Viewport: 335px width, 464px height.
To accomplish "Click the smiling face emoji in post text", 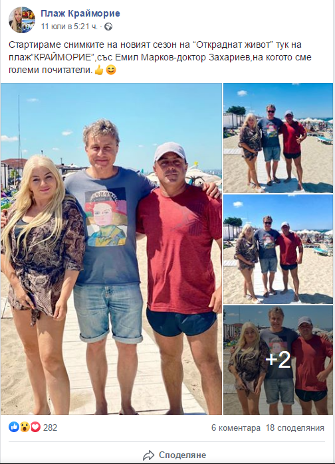I will (111, 70).
